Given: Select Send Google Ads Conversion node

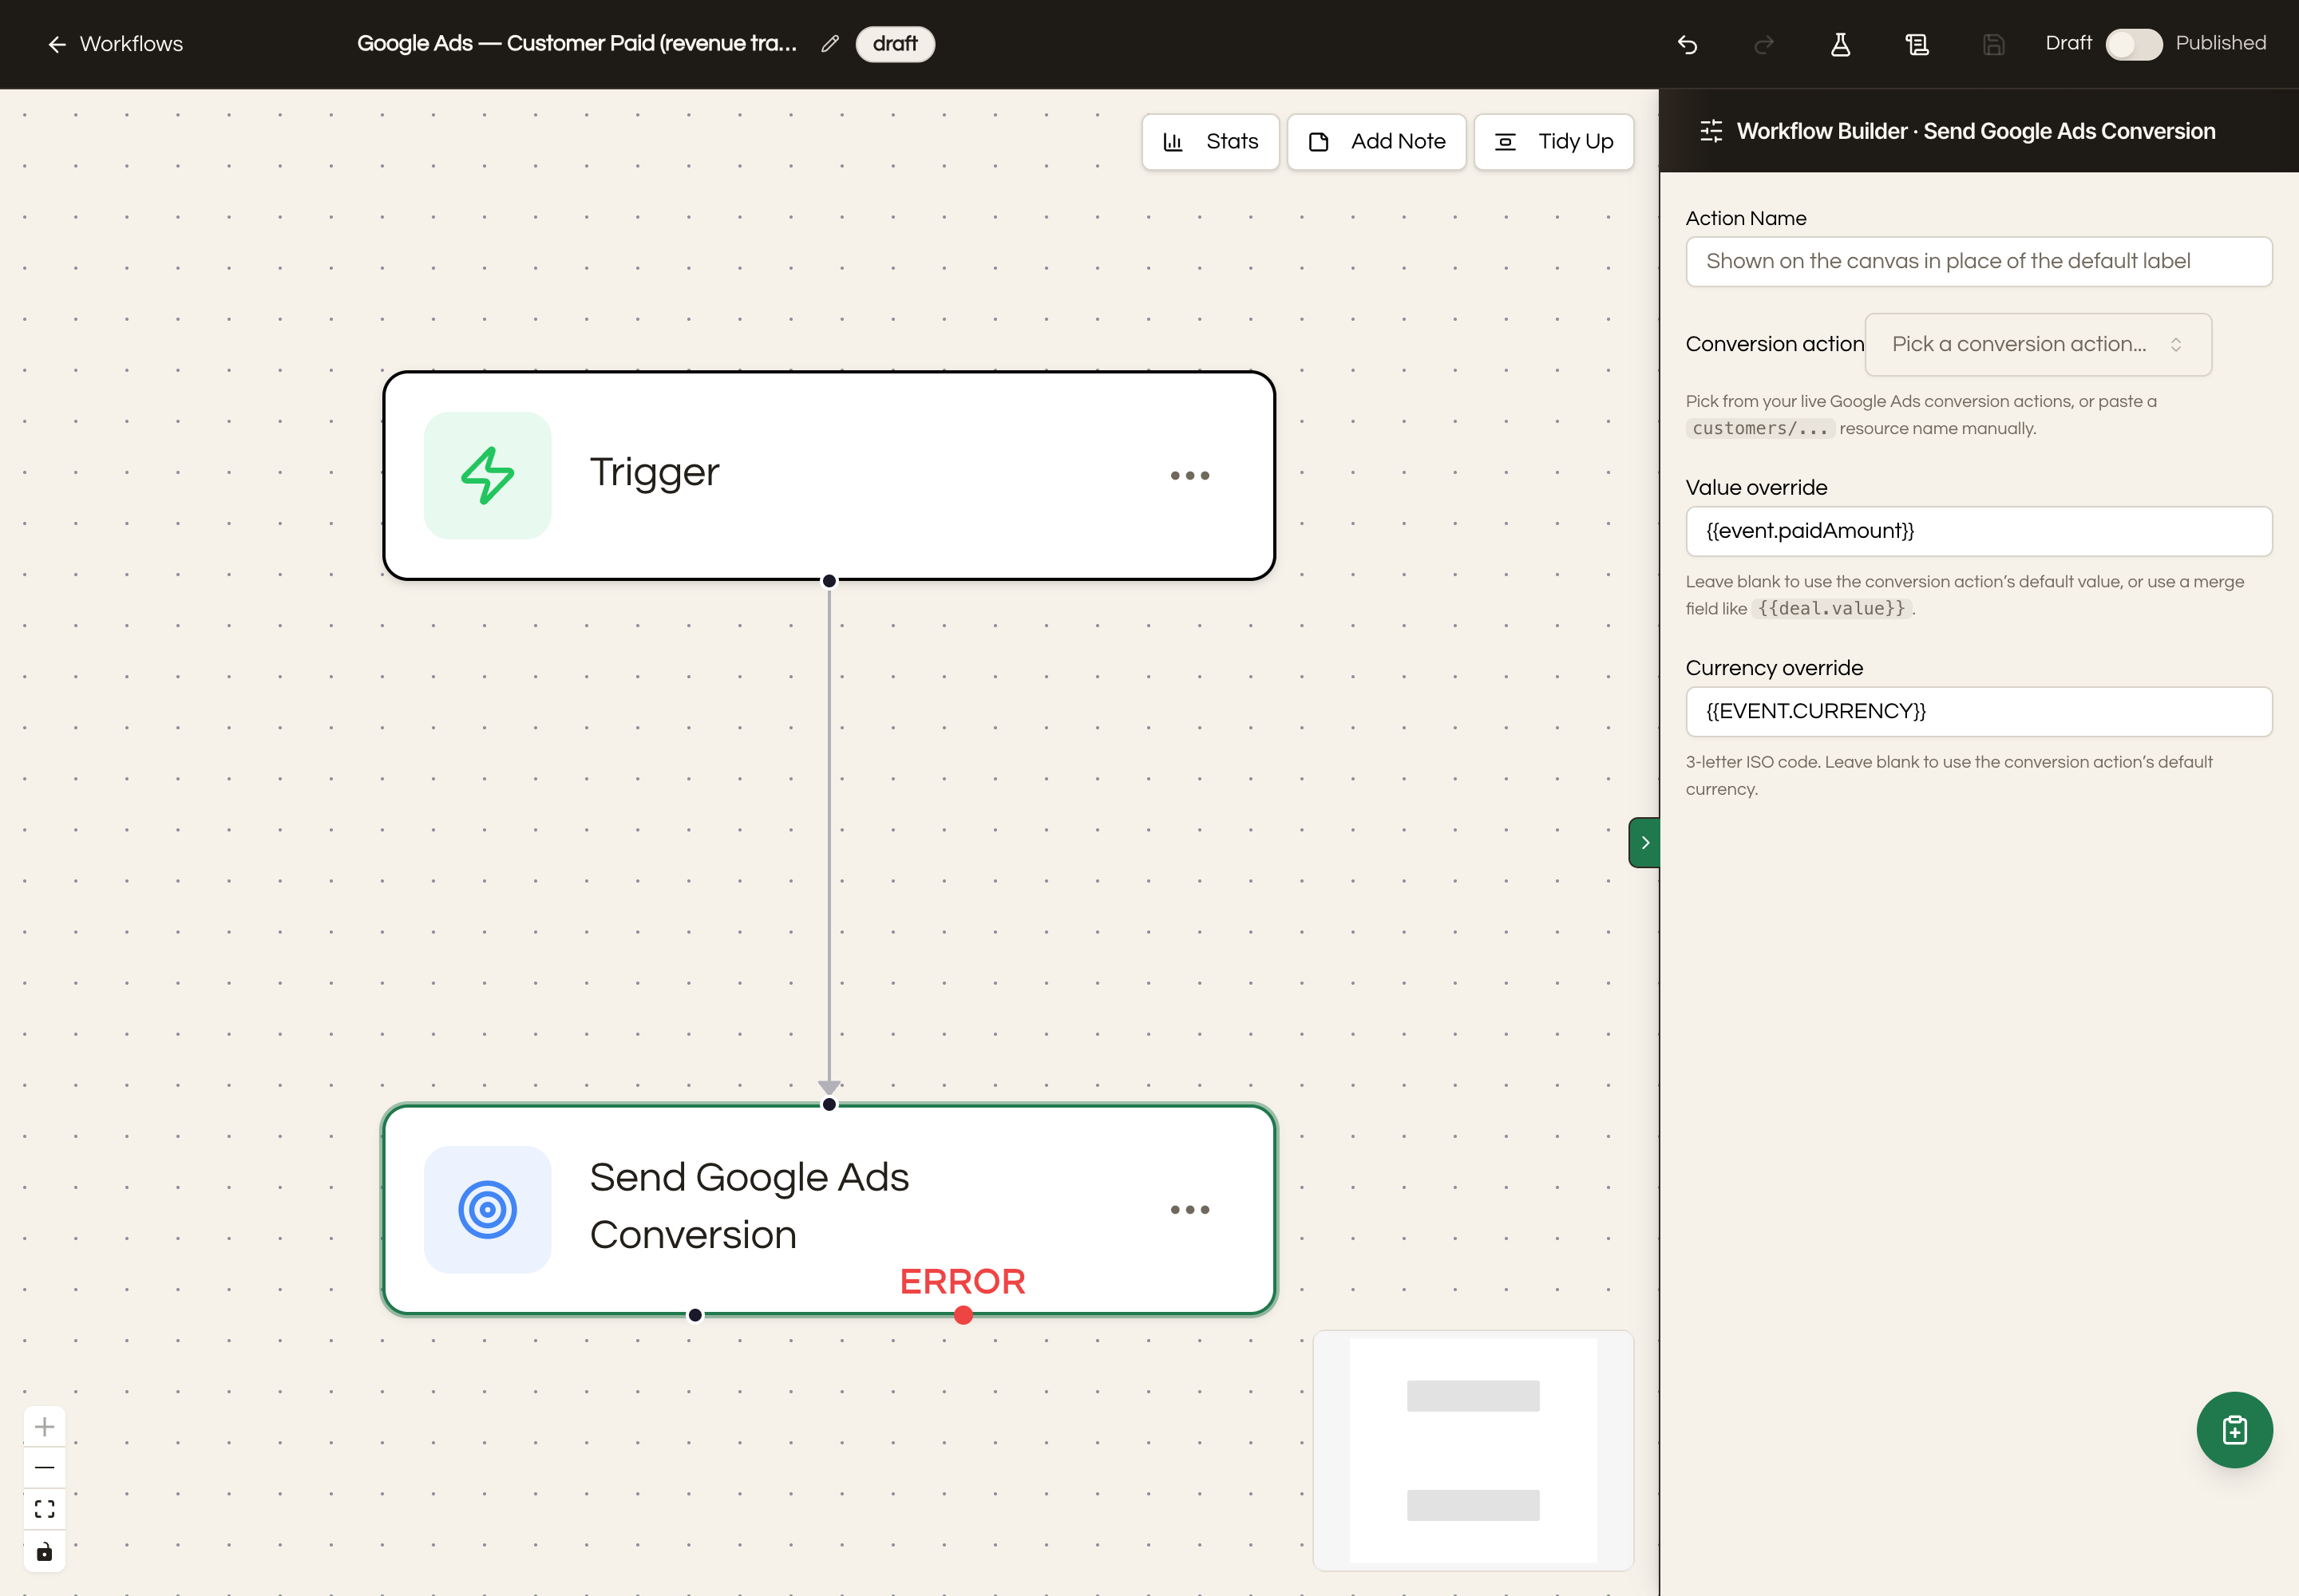Looking at the screenshot, I should tap(829, 1209).
